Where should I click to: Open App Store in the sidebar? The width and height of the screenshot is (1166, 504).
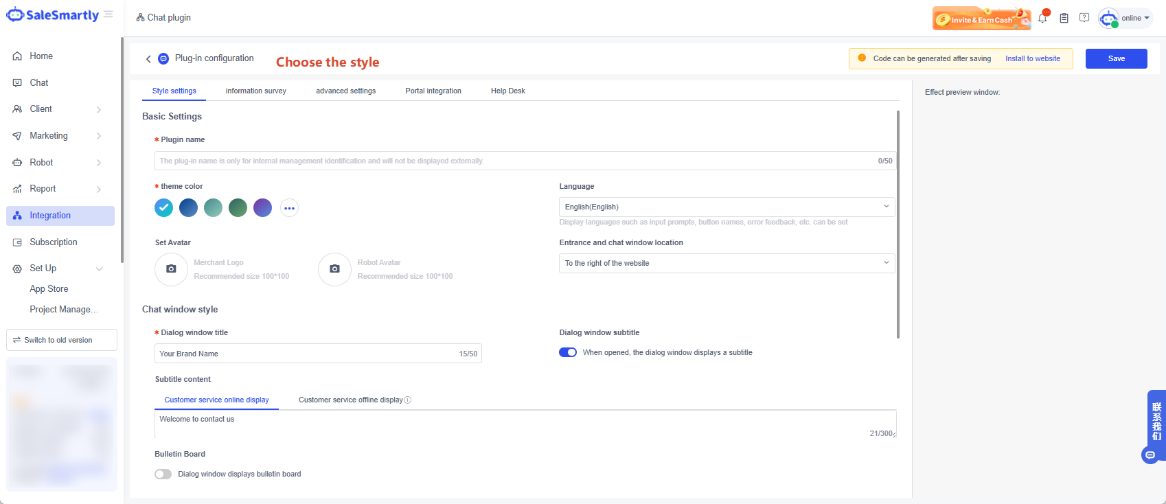tap(49, 289)
